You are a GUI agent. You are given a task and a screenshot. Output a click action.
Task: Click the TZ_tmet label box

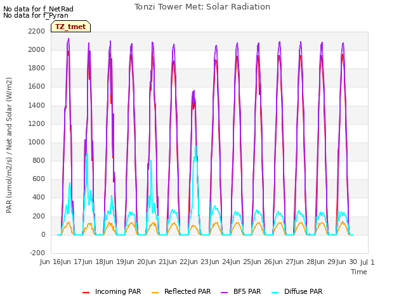(x=70, y=27)
